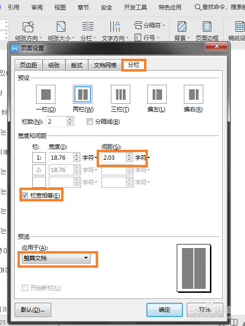Switch to the 纸张 tab
The height and width of the screenshot is (326, 245).
54,65
